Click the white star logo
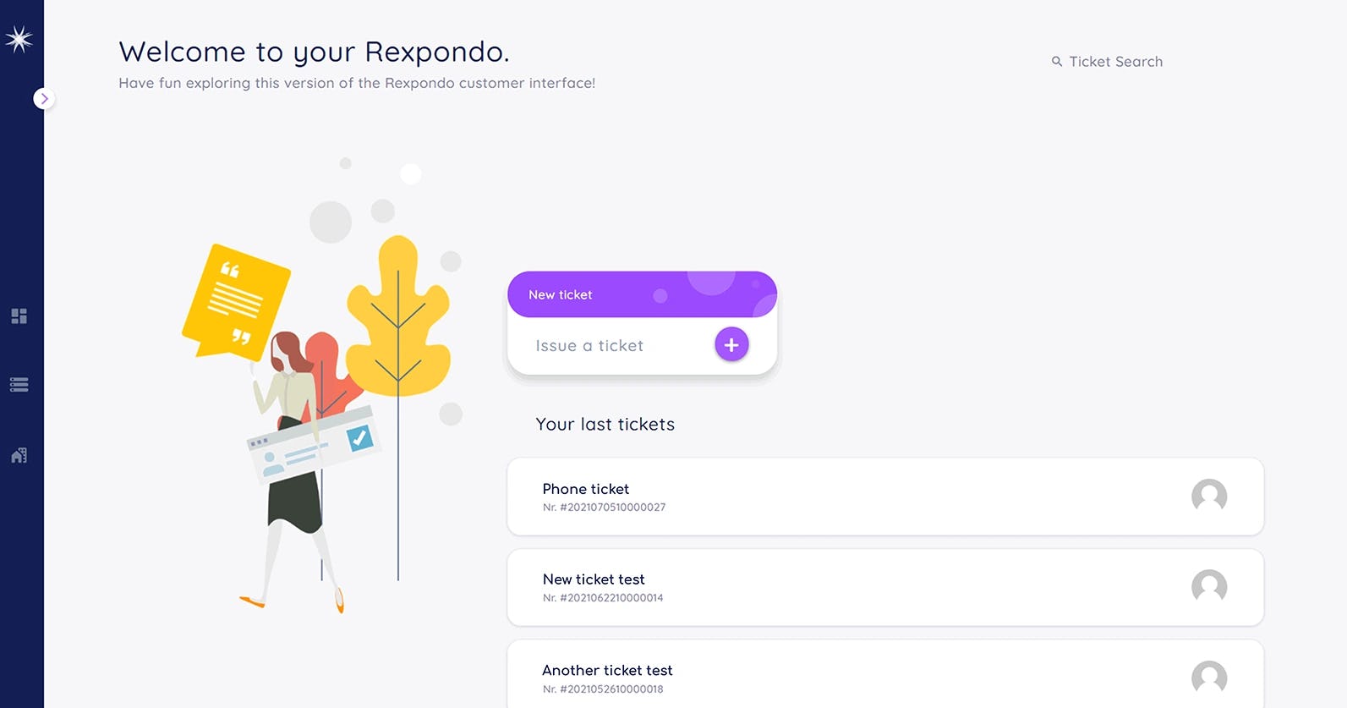 (x=19, y=39)
